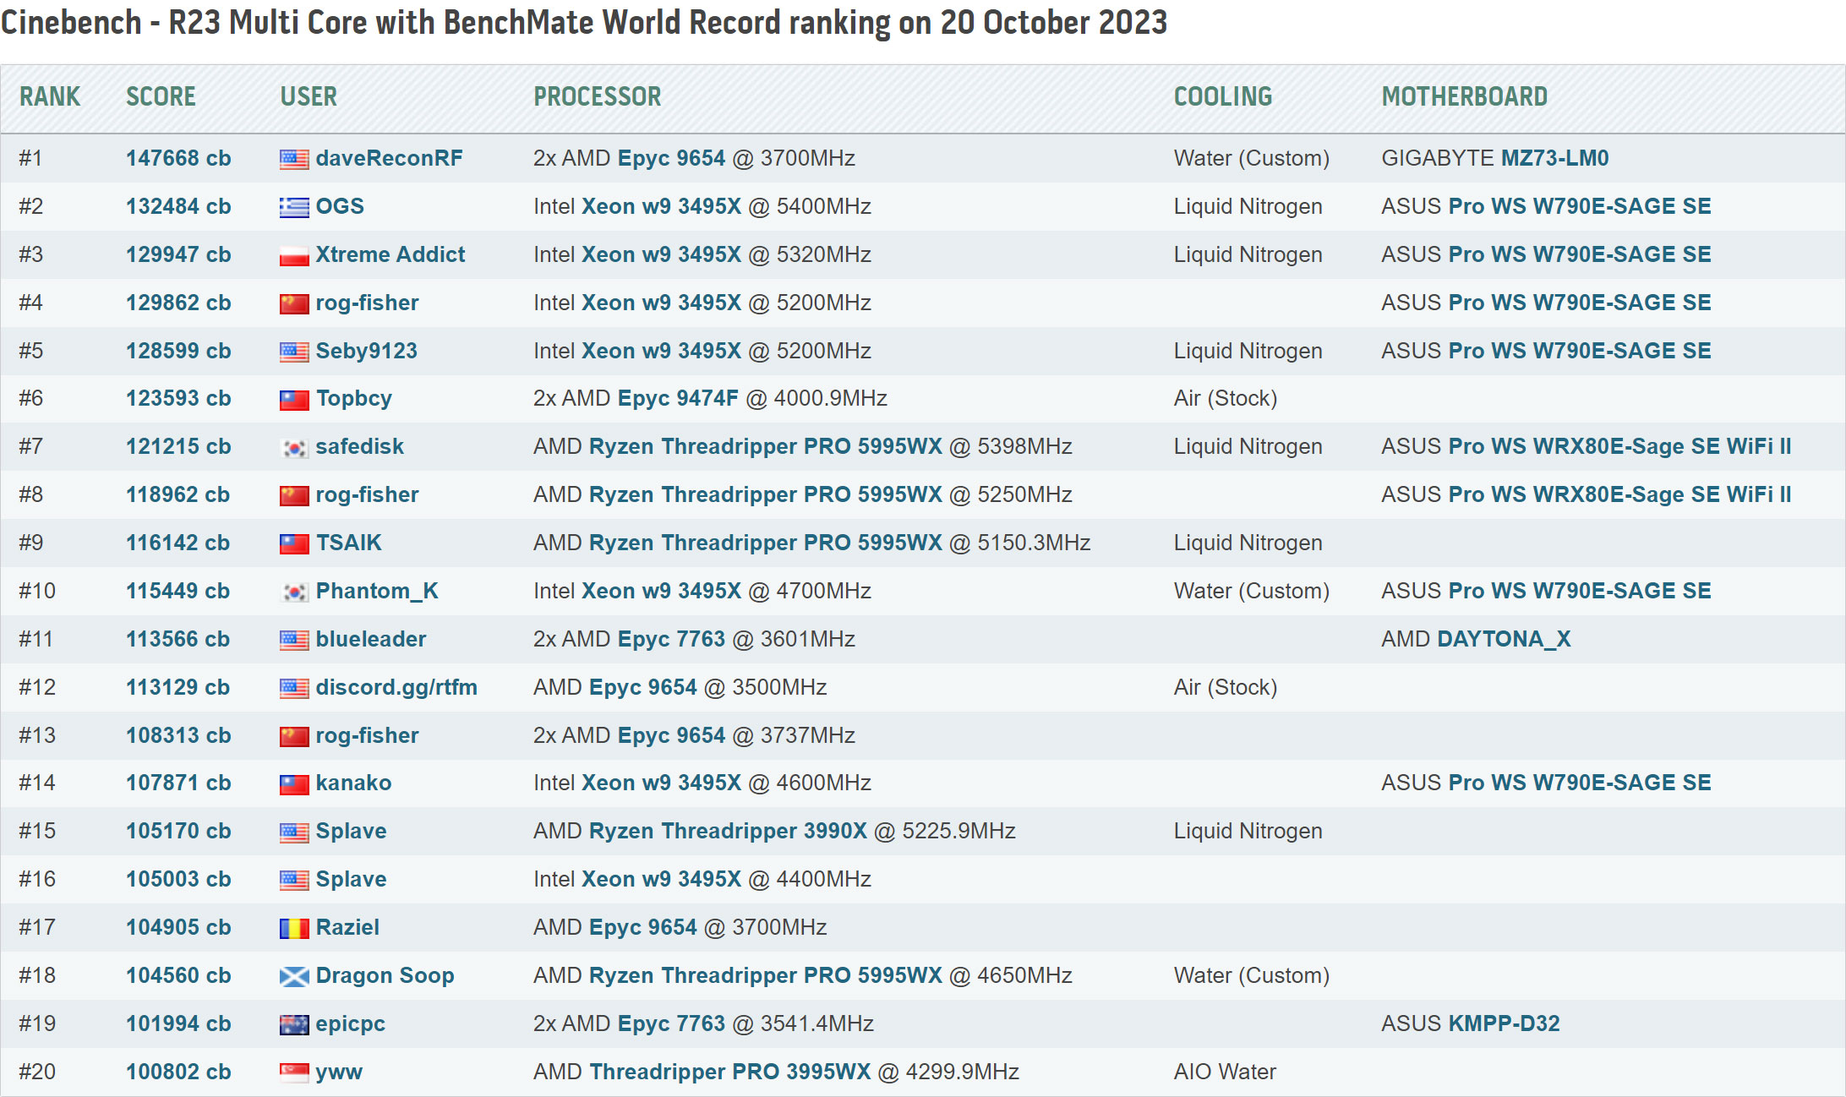The width and height of the screenshot is (1846, 1097).
Task: Select 'Air (Stock)' cooling text in row #12
Action: pyautogui.click(x=1225, y=687)
